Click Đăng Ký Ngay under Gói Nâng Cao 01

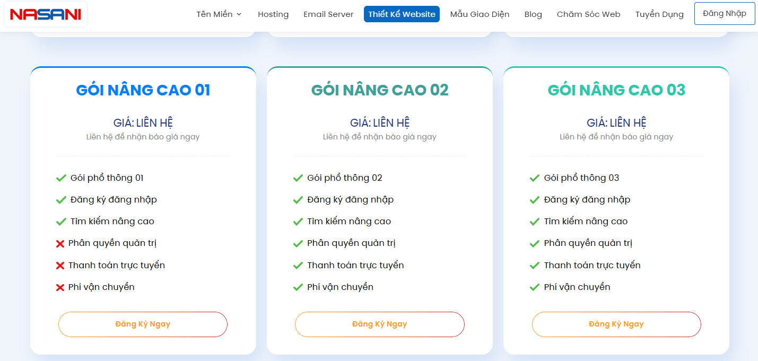[143, 324]
